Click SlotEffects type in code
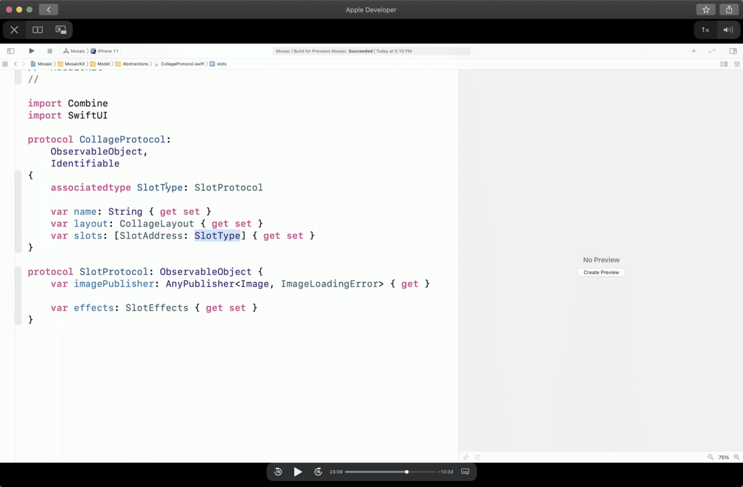The height and width of the screenshot is (487, 743). click(157, 307)
